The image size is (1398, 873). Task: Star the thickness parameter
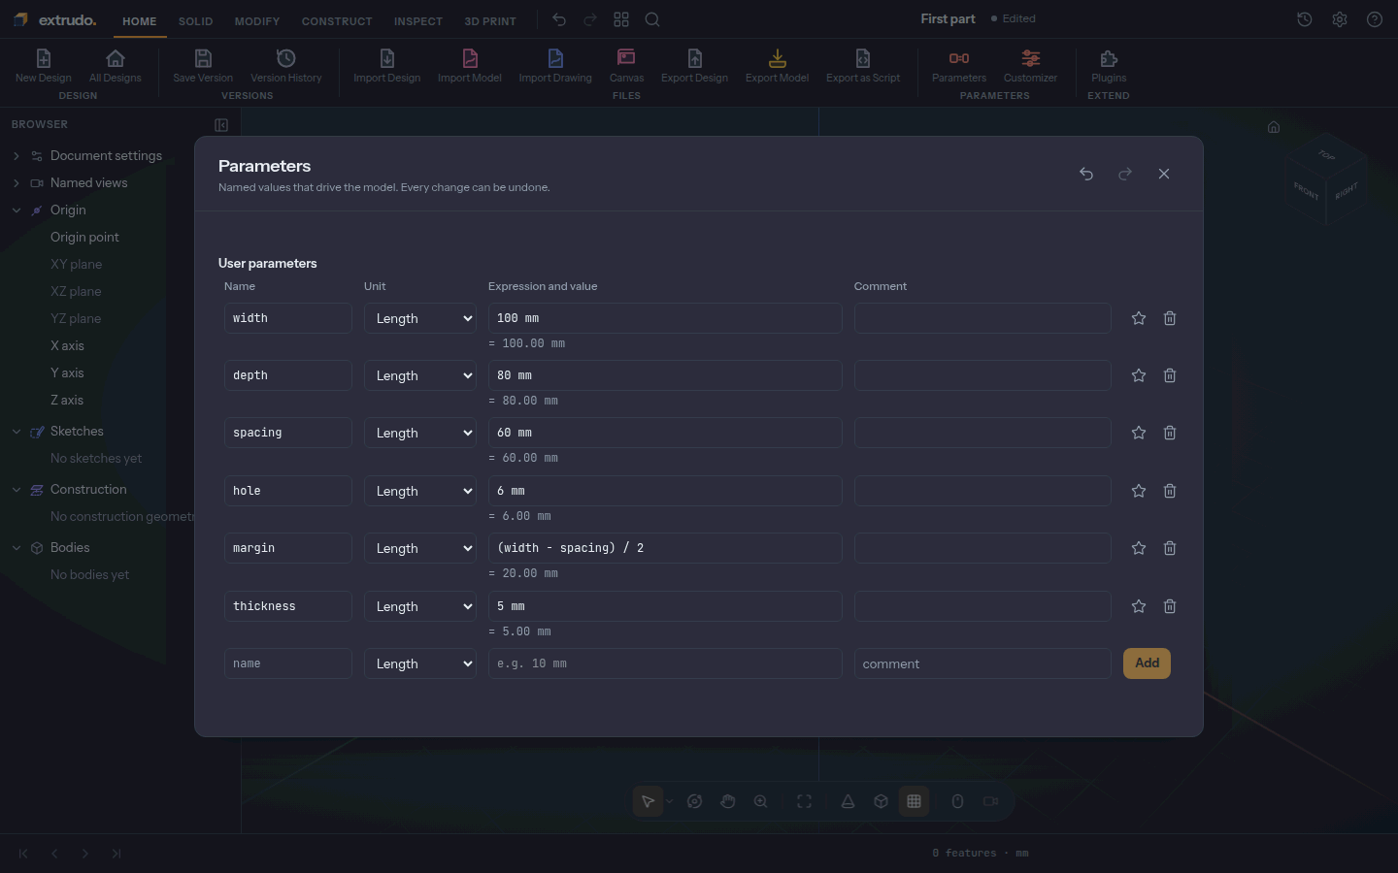click(x=1139, y=606)
